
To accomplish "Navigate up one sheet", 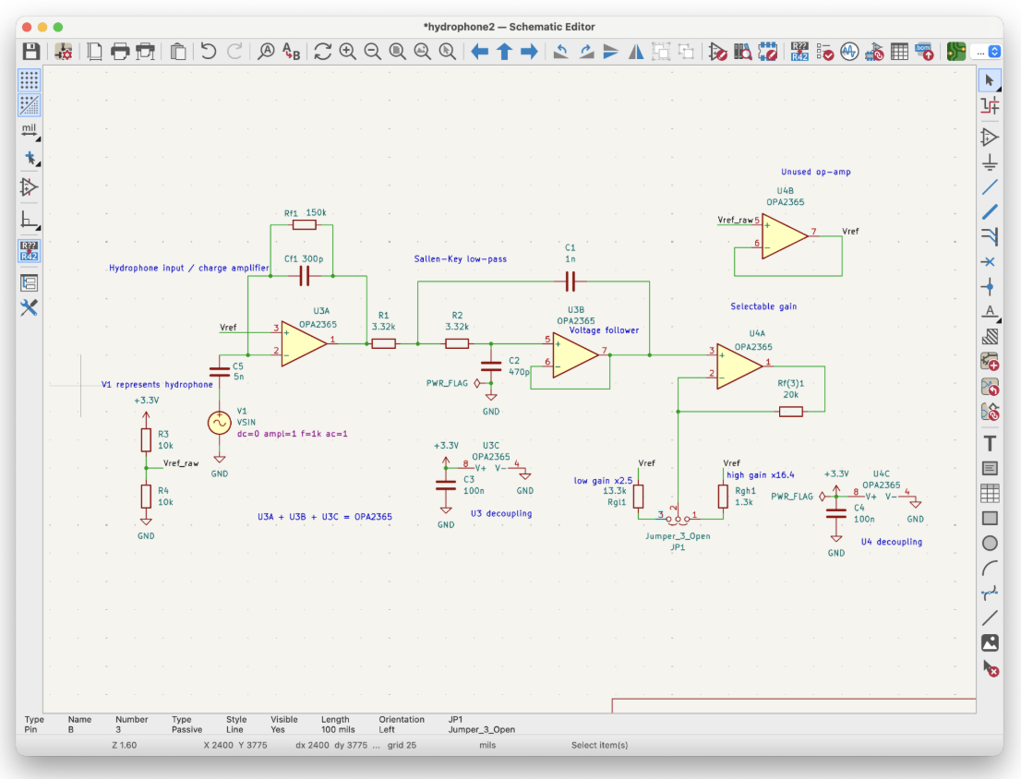I will pos(505,52).
